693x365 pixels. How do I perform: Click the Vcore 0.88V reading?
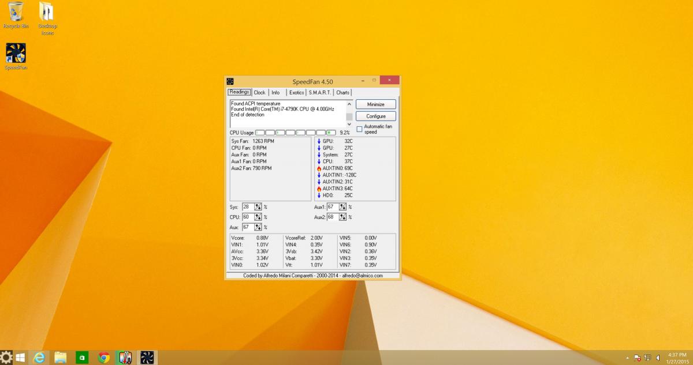pos(250,238)
